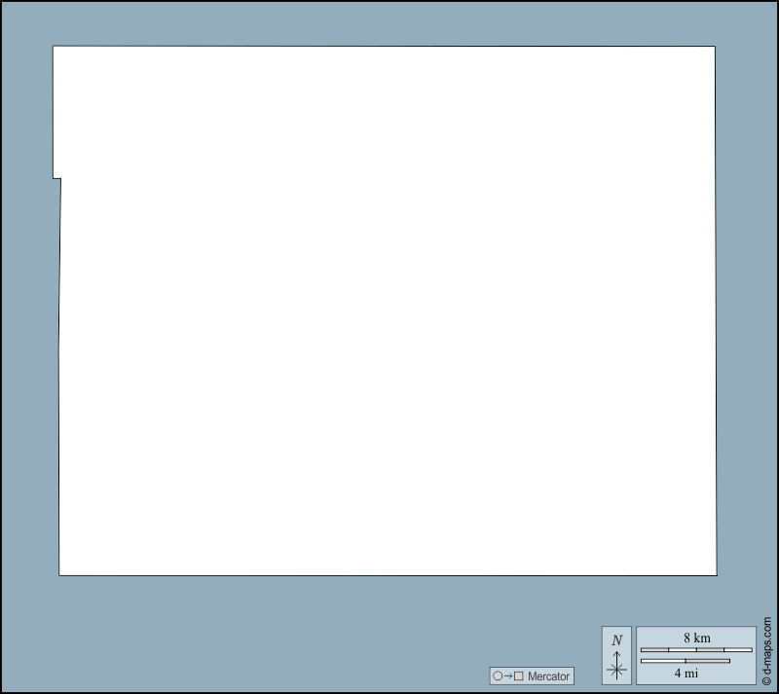Open the d-maps.com vertical link

point(766,646)
